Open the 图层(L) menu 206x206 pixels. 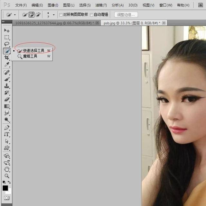tap(69, 5)
